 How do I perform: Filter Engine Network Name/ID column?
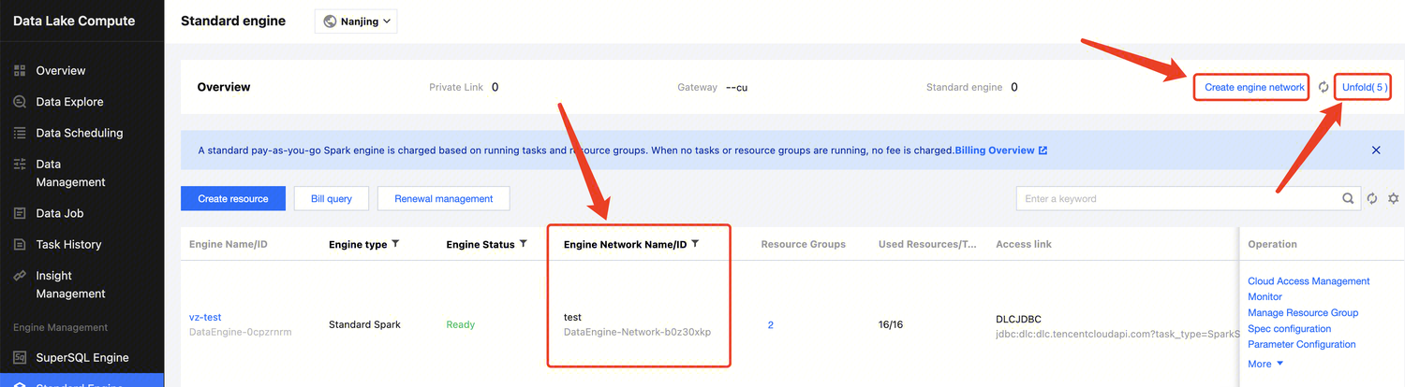(x=695, y=244)
